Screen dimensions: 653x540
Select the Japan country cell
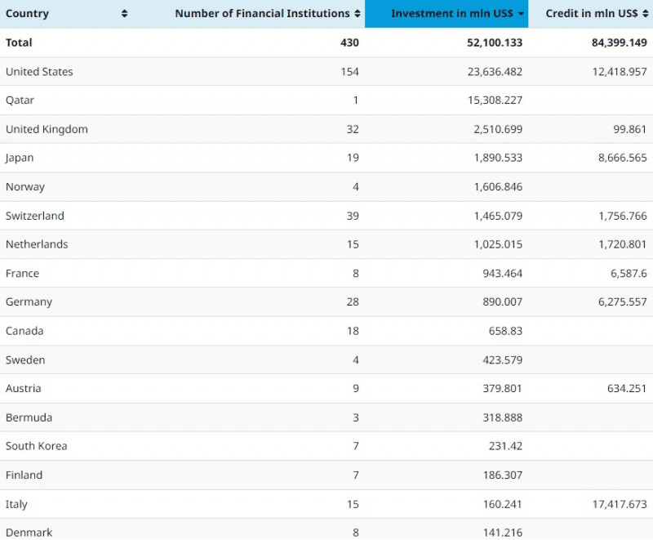pyautogui.click(x=20, y=158)
